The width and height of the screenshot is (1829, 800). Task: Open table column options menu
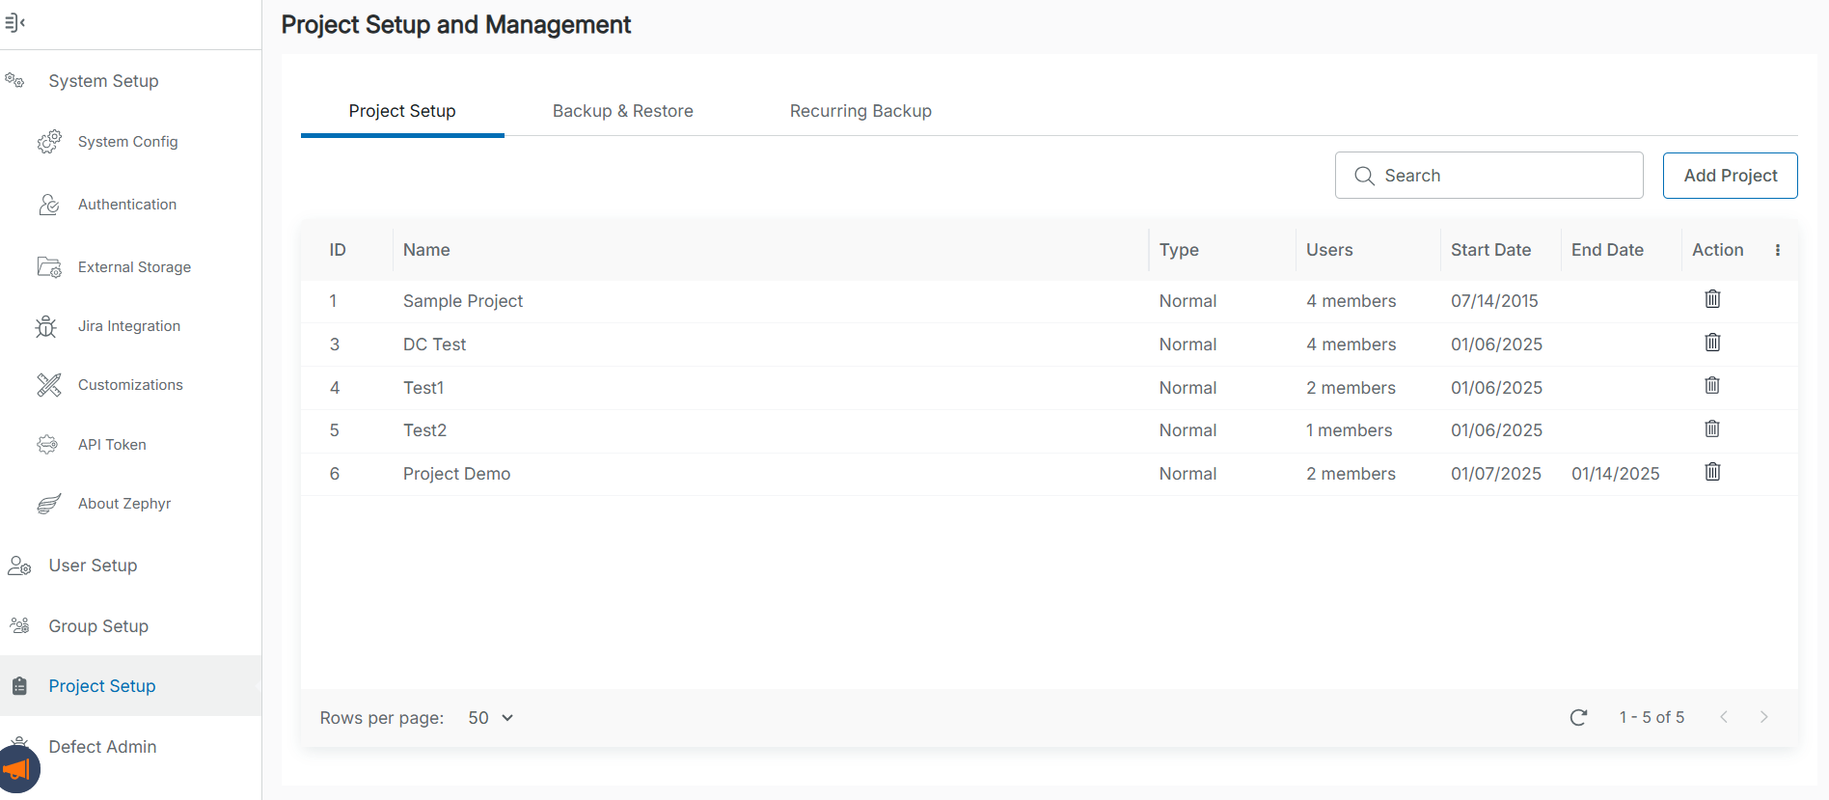(1777, 250)
